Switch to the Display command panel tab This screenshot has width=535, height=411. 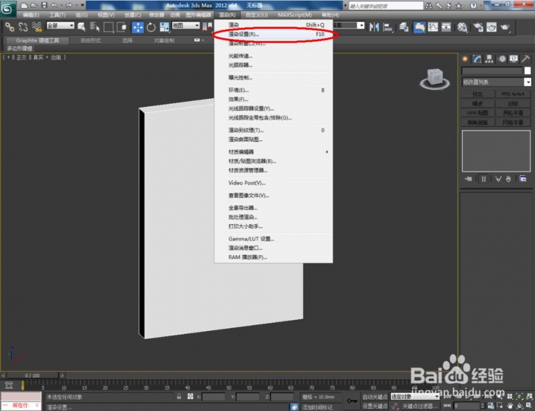(513, 59)
